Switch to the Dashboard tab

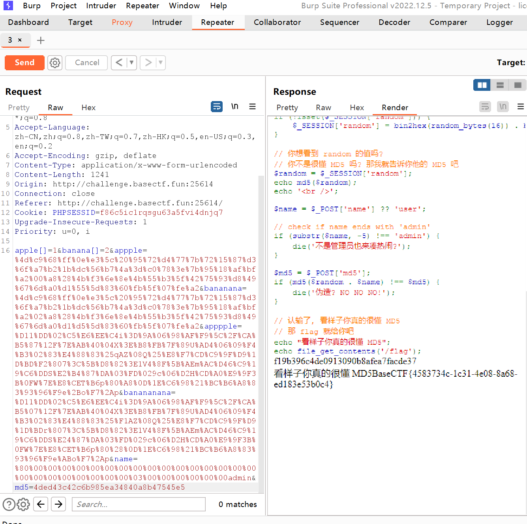tap(28, 23)
